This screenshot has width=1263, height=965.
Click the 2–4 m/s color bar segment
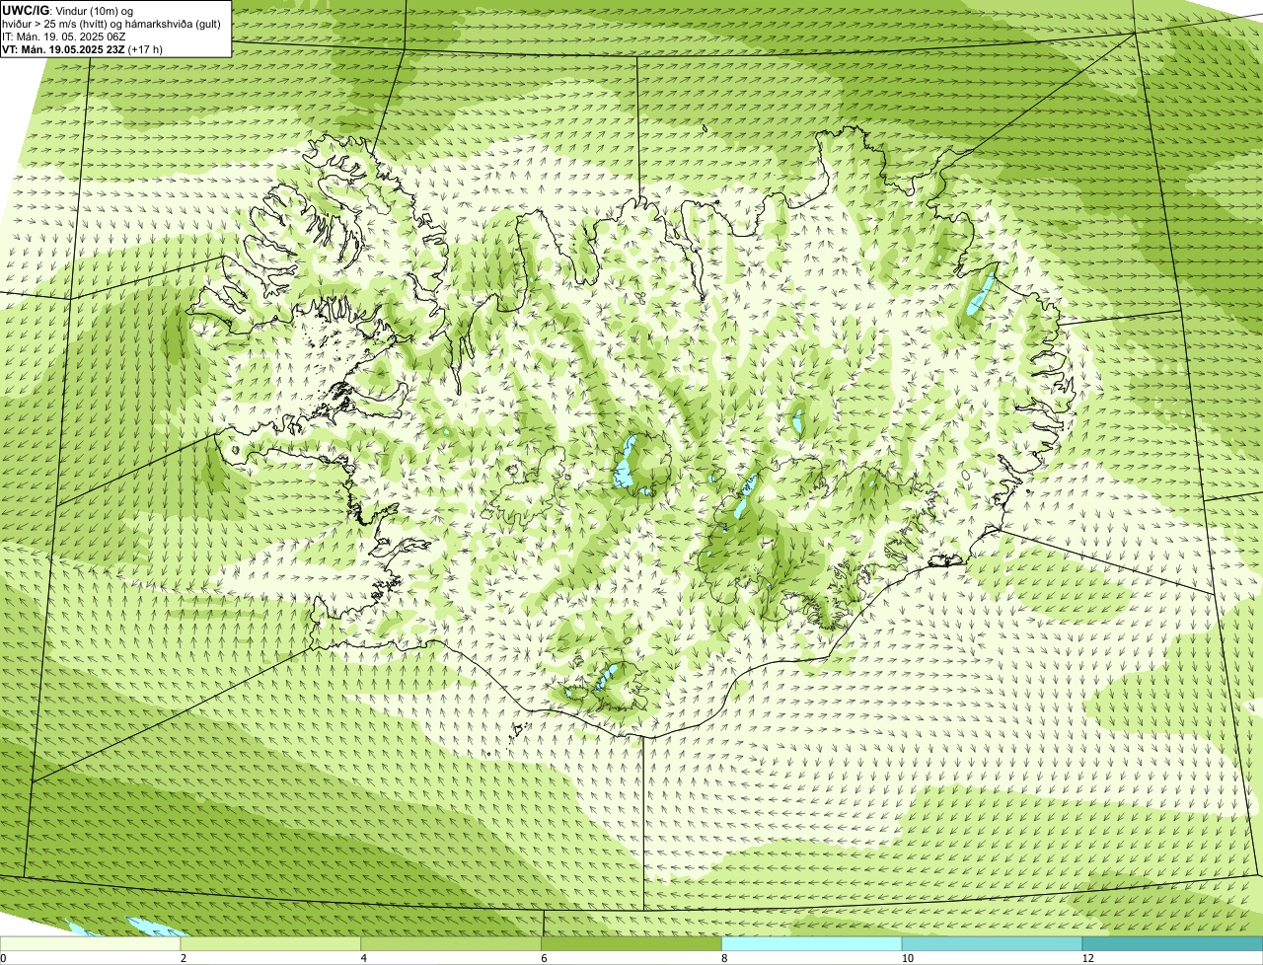coord(271,943)
